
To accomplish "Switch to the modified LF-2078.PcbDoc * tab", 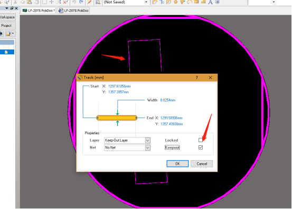I will 39,11.
